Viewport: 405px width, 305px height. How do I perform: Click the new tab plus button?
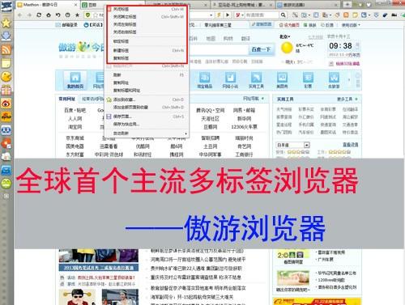click(347, 5)
